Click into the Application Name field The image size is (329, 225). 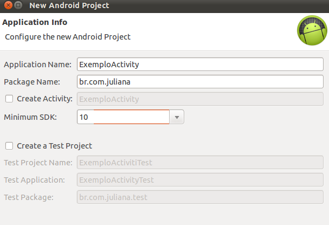(x=200, y=64)
